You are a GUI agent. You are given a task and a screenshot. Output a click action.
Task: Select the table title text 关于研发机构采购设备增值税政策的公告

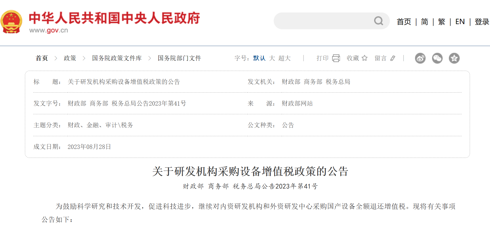[x=124, y=82]
